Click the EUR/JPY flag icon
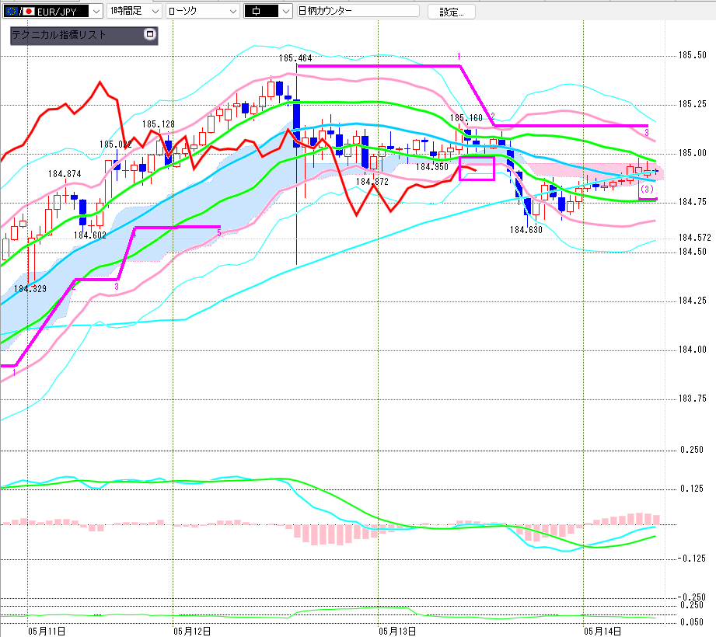 (20, 12)
